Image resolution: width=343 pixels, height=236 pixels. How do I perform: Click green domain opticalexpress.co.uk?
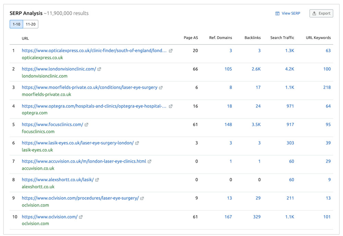tap(42, 58)
